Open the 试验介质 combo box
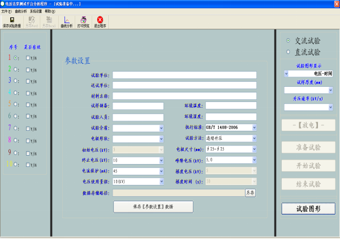The height and width of the screenshot is (239, 340). point(161,128)
